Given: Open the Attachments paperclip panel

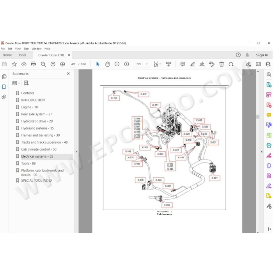Looking at the screenshot, I should 4,97.
